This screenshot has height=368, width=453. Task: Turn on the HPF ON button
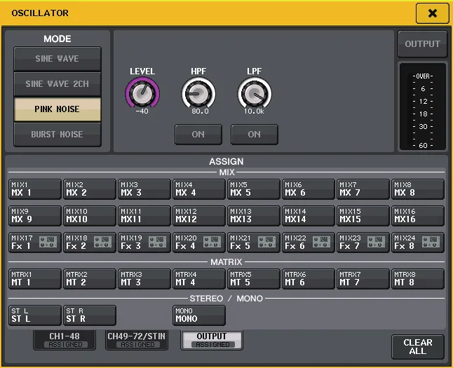[x=198, y=135]
